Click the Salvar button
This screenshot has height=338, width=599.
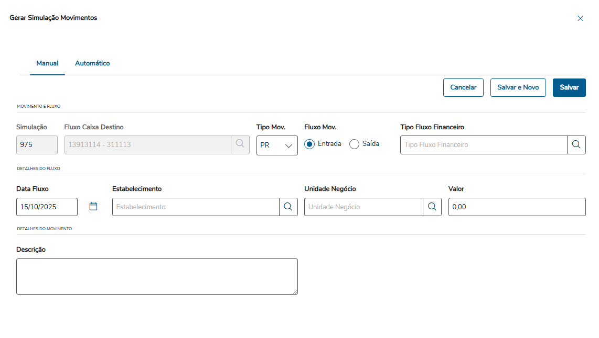569,87
